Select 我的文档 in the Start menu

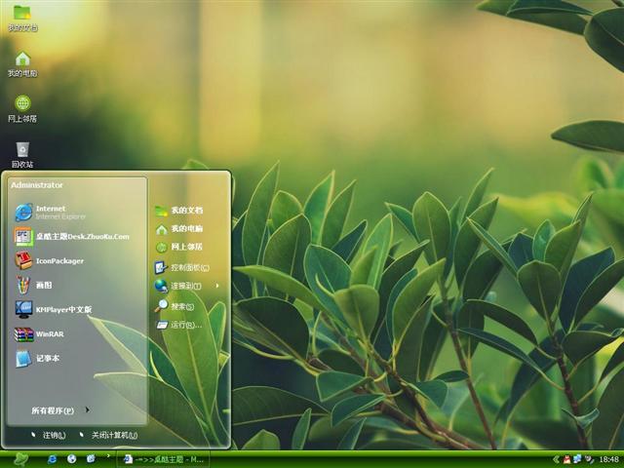186,211
